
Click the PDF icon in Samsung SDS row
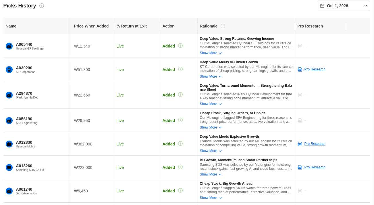300,167
